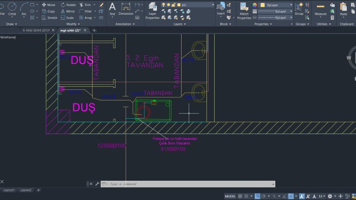This screenshot has height=200, width=356.
Task: Open the Layer Properties manager
Action: (x=153, y=11)
